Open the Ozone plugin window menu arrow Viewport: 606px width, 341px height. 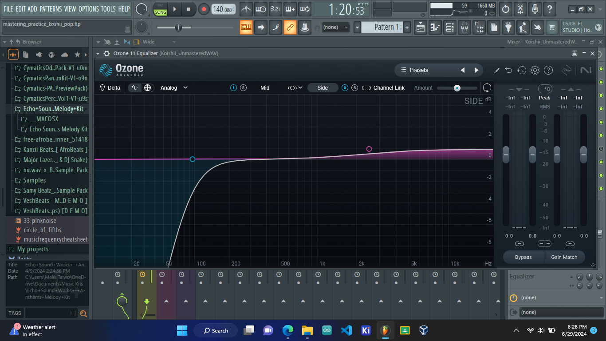point(98,53)
